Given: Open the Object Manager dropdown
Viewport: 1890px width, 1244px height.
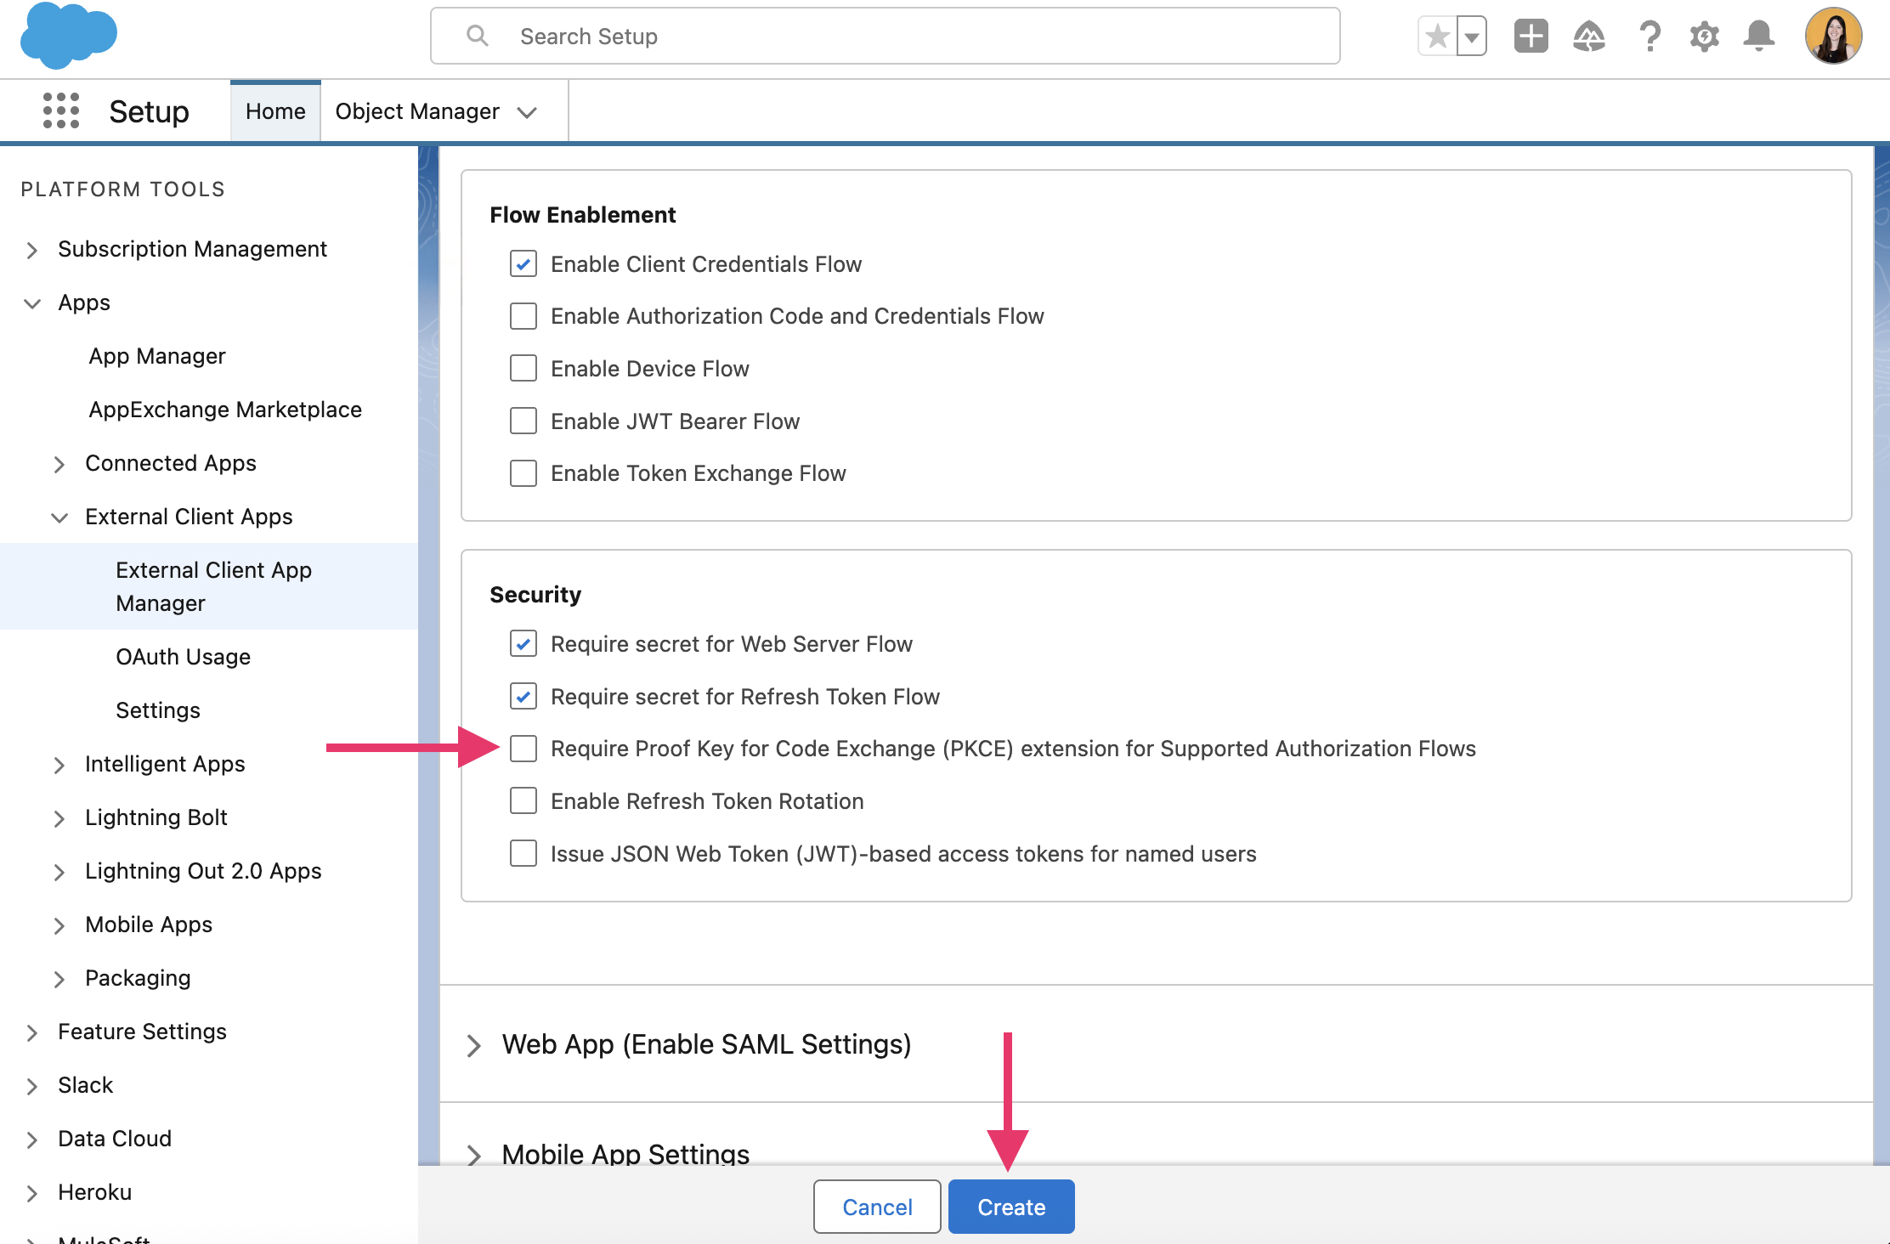Looking at the screenshot, I should (527, 111).
